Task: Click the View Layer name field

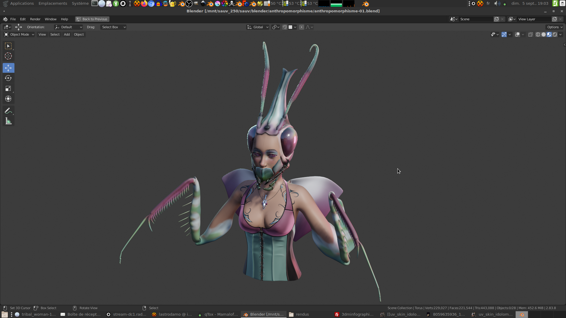Action: [x=534, y=19]
